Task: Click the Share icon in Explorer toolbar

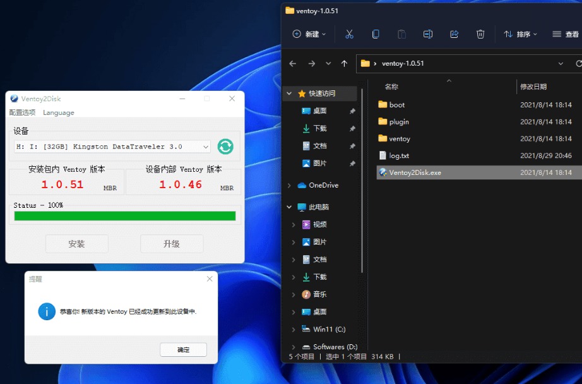Action: (454, 34)
